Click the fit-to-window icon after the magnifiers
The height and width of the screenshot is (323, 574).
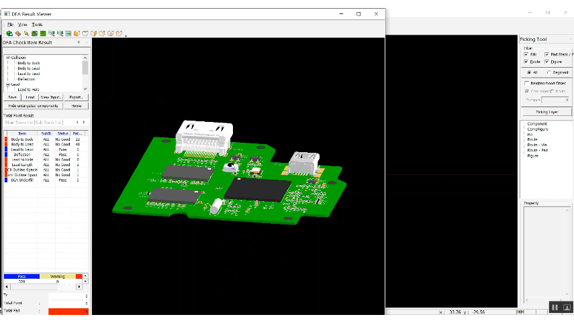coord(68,34)
